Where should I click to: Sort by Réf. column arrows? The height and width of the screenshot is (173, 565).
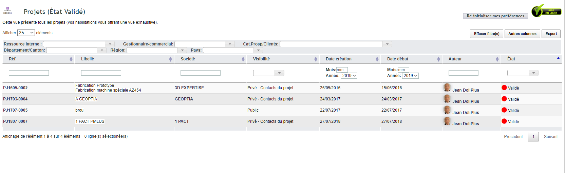[71, 59]
